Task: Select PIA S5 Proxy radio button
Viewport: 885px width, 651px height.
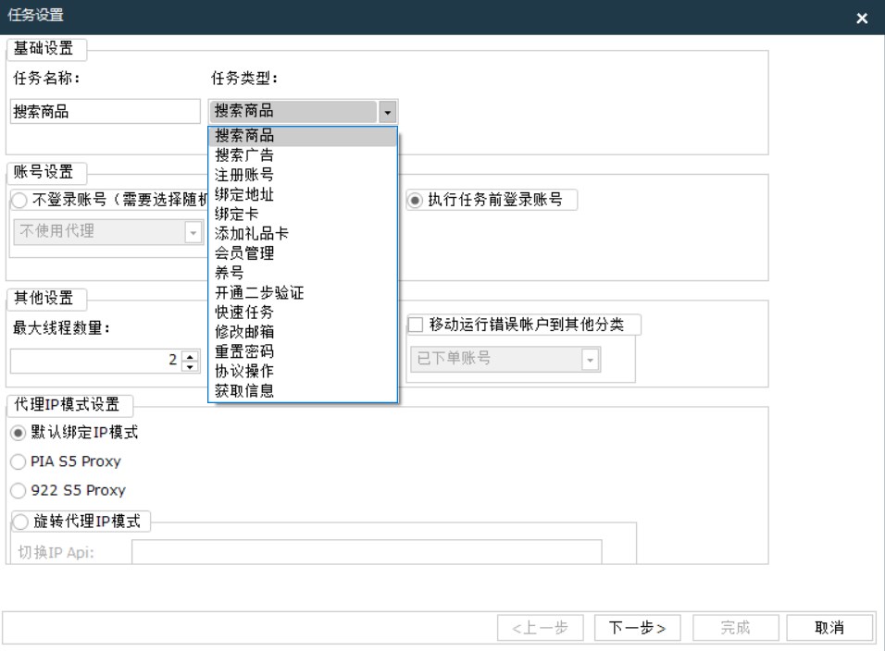Action: [19, 461]
